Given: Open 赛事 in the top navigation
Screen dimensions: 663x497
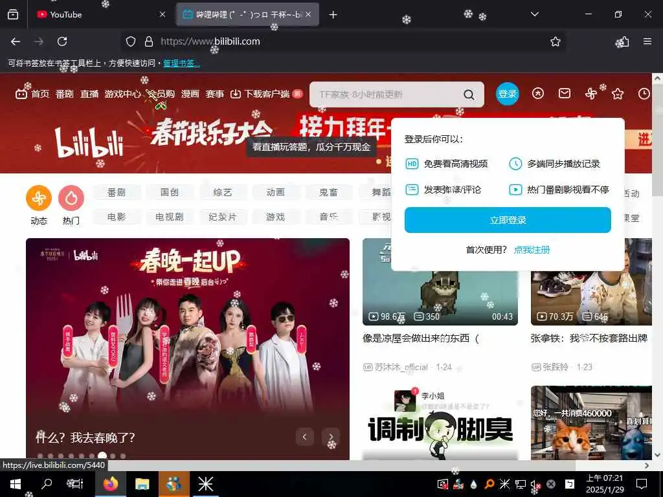Looking at the screenshot, I should (215, 94).
